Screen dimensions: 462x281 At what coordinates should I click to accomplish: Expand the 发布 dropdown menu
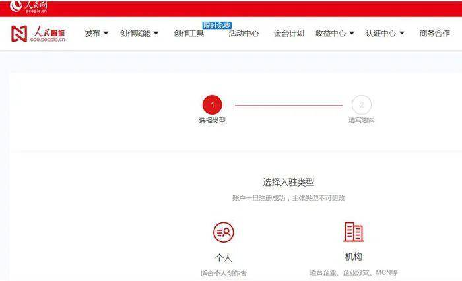[x=96, y=33]
